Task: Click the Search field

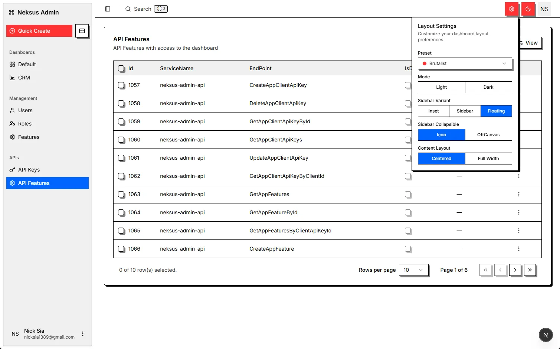Action: (146, 9)
